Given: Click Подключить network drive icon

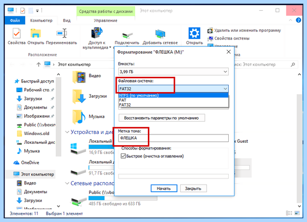Looking at the screenshot, I should (127, 35).
